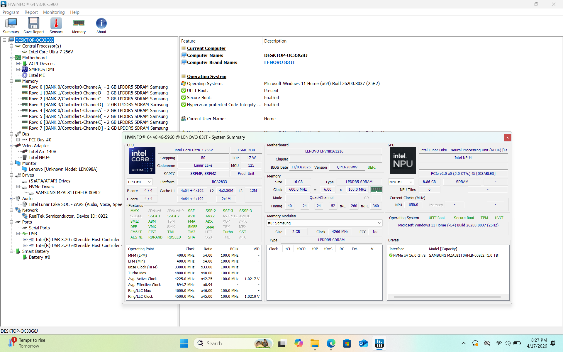The width and height of the screenshot is (563, 352).
Task: Open the NPU #1 selector dropdown
Action: [401, 182]
